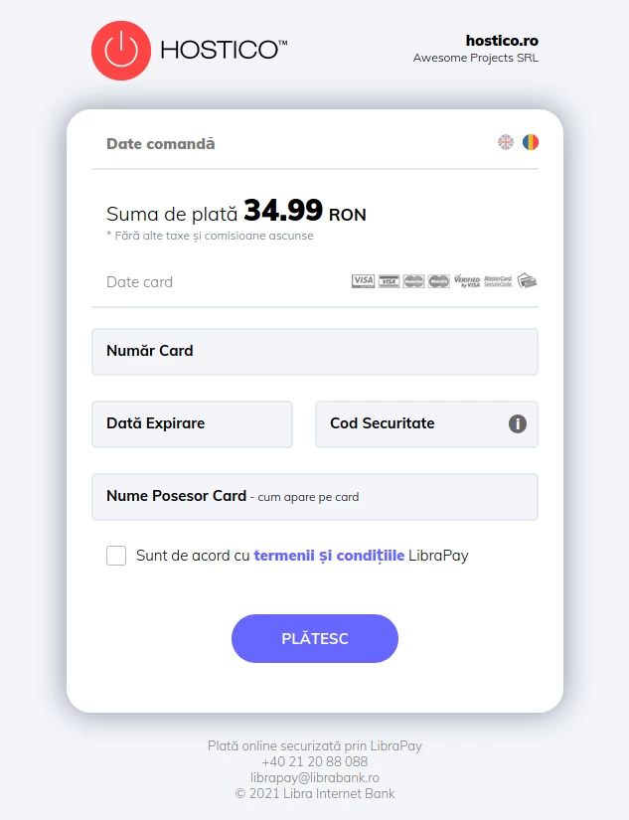Click the librapay@librabank.ro email address
Image resolution: width=629 pixels, height=820 pixels.
click(x=315, y=777)
